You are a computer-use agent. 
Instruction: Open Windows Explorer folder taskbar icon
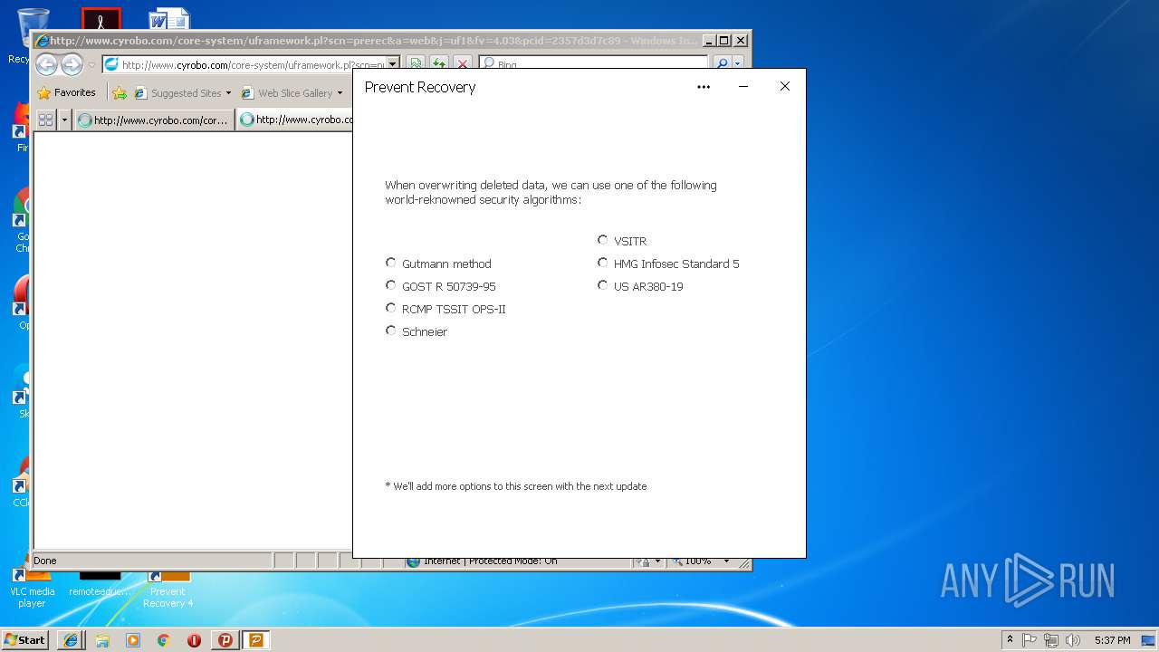[102, 640]
